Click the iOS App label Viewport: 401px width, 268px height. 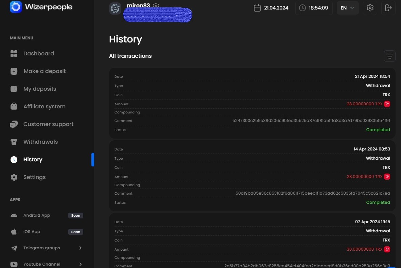tap(32, 232)
